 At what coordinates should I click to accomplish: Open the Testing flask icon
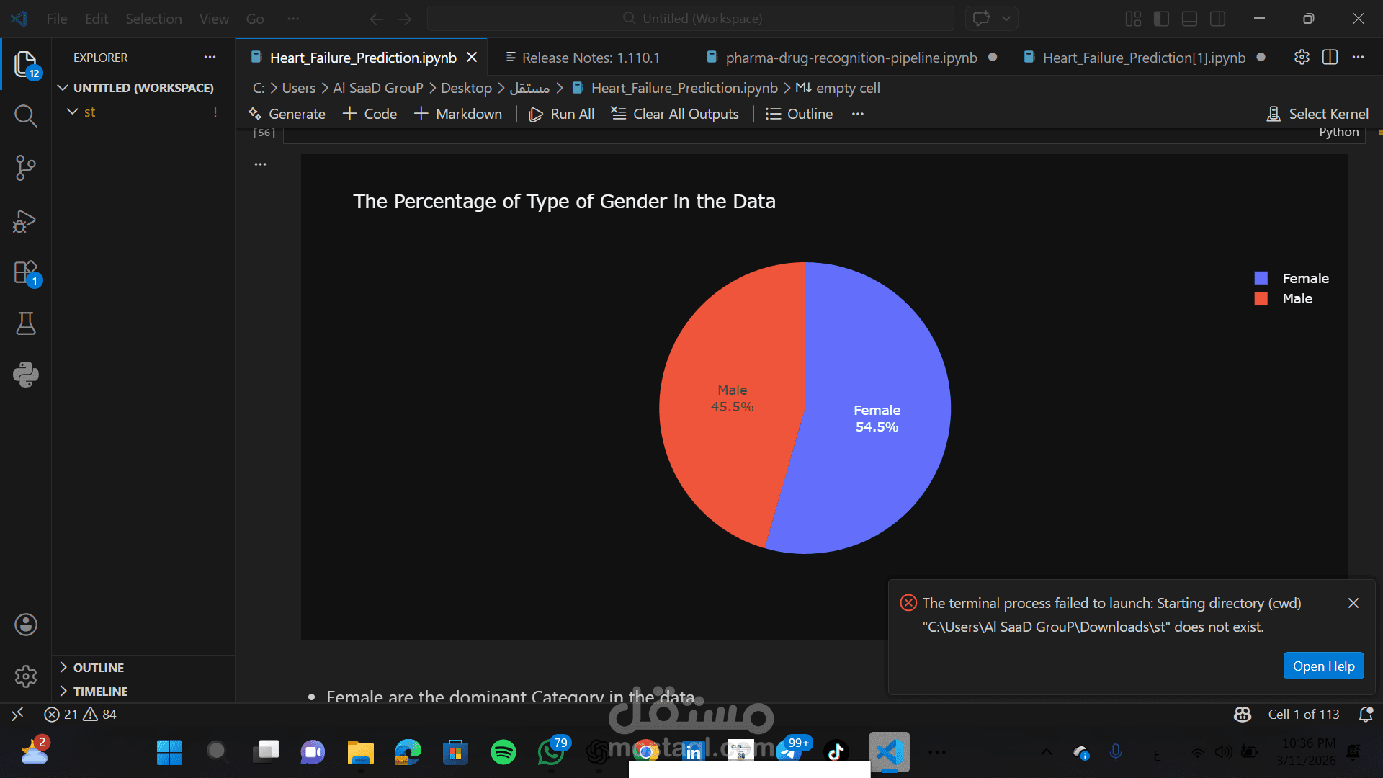tap(25, 323)
